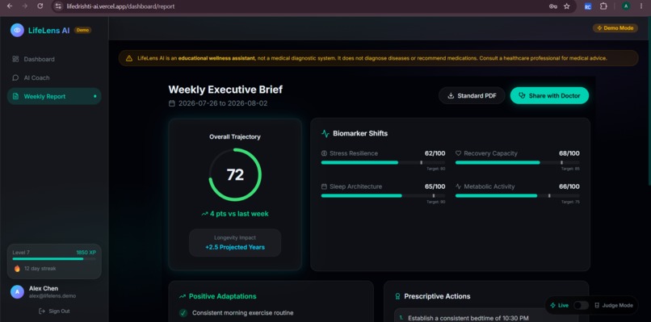
Task: Click the warning triangle icon in the disclaimer
Action: click(129, 58)
